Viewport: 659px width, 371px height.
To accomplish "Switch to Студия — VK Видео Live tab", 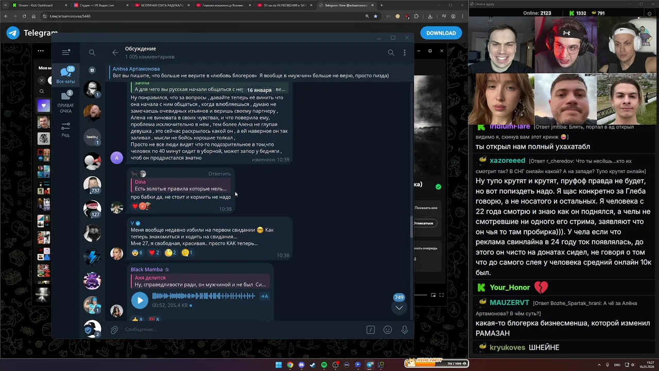I will point(100,5).
